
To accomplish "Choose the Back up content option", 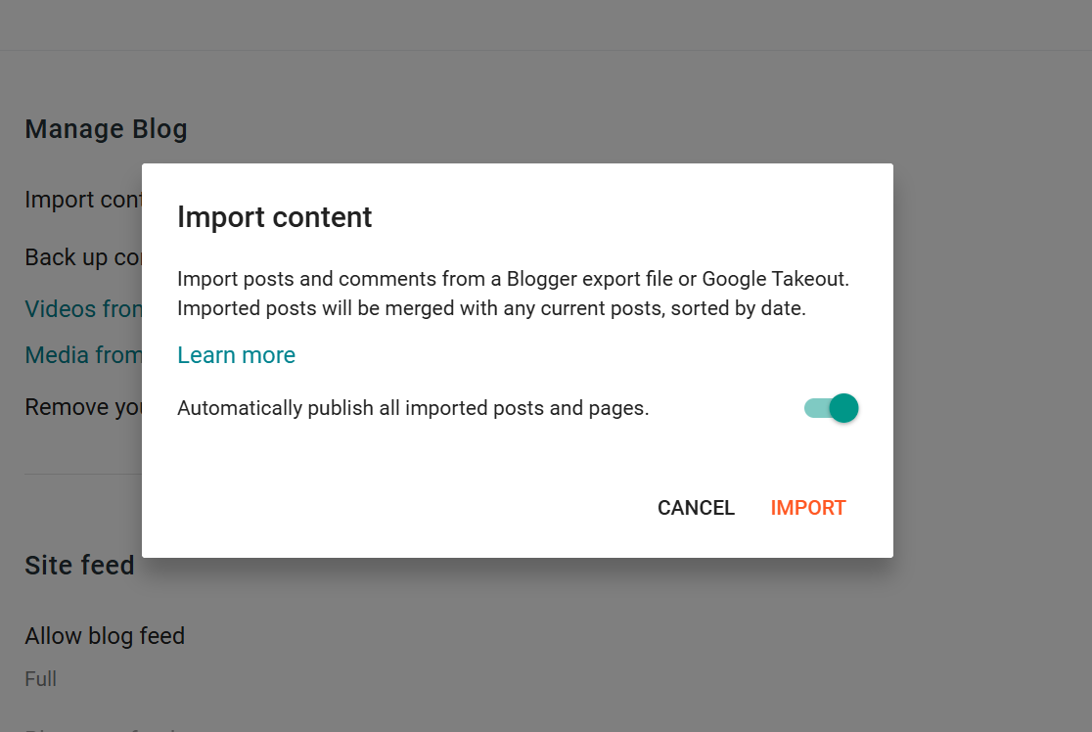I will tap(83, 257).
